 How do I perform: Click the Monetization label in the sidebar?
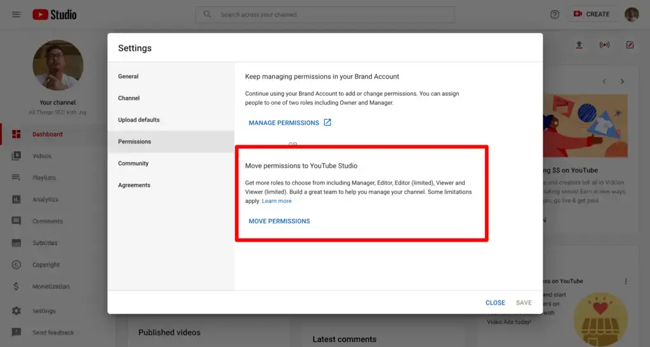[51, 286]
